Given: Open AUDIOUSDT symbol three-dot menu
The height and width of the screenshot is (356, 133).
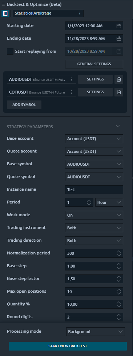Looking at the screenshot, I should pyautogui.click(x=72, y=79).
